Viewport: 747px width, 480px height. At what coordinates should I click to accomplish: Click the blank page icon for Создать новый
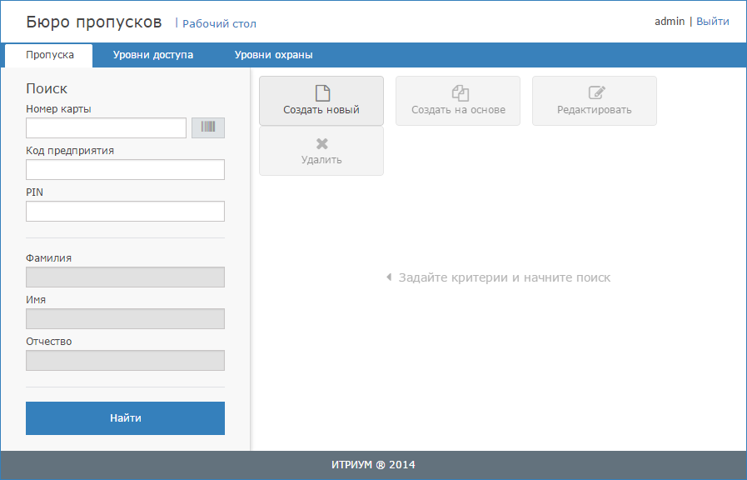321,92
